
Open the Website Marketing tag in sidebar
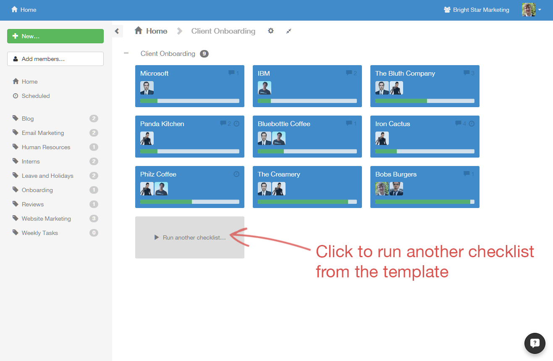[46, 219]
